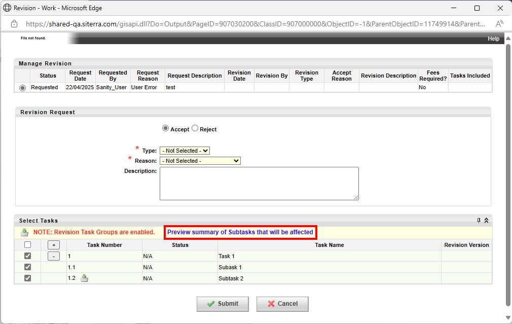The height and width of the screenshot is (324, 512).
Task: Open site info lock icon in address bar
Action: (14, 24)
